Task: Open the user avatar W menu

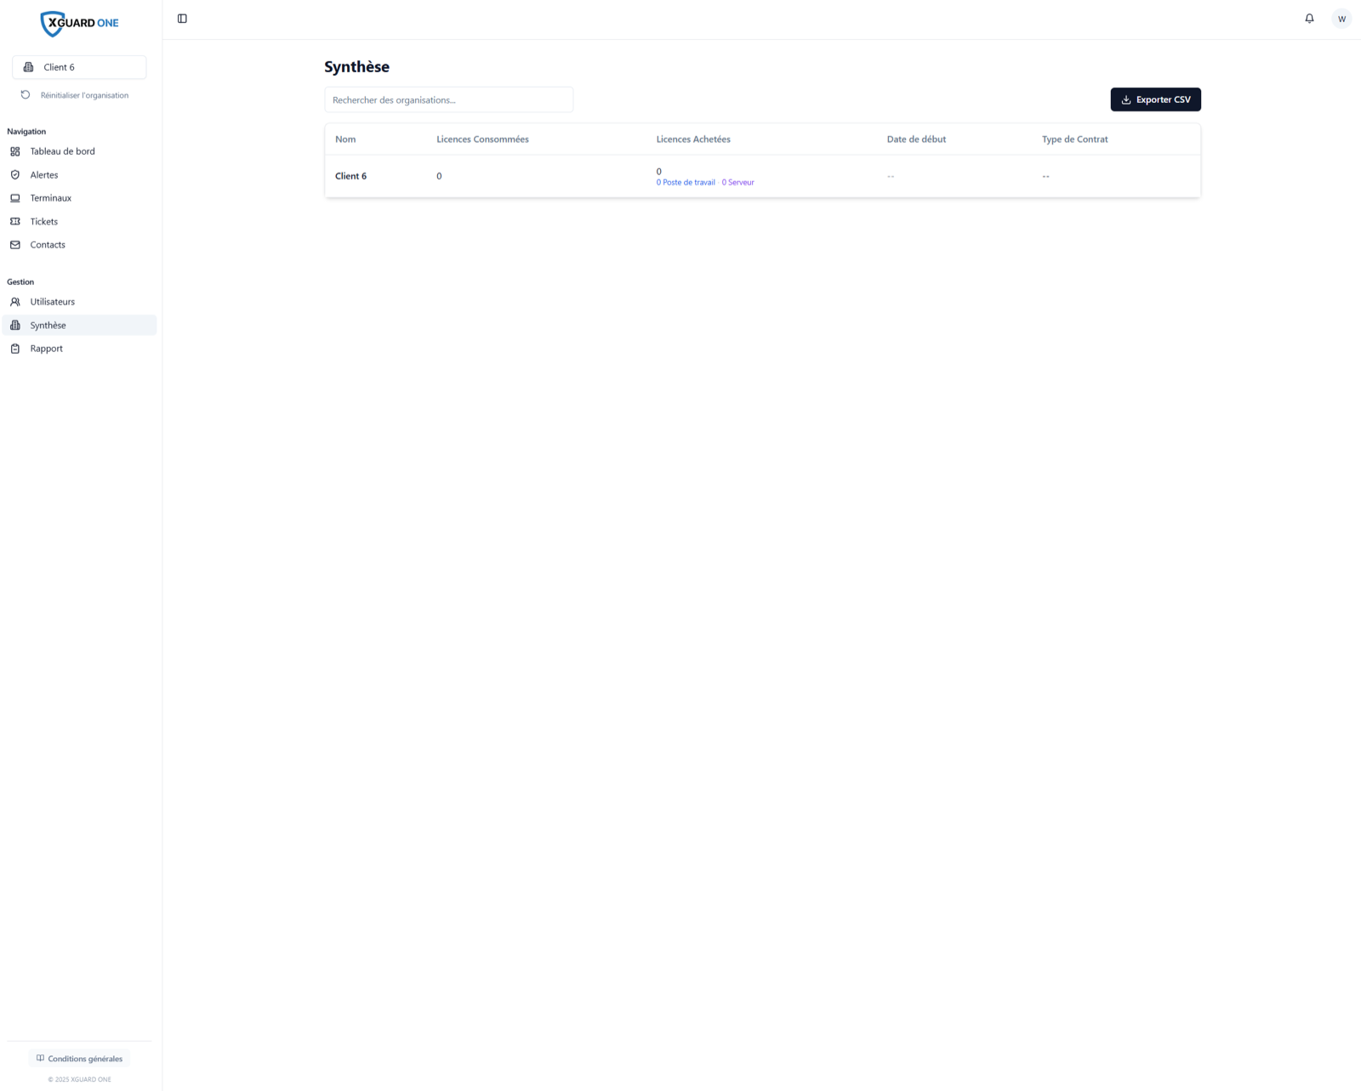Action: pyautogui.click(x=1341, y=19)
